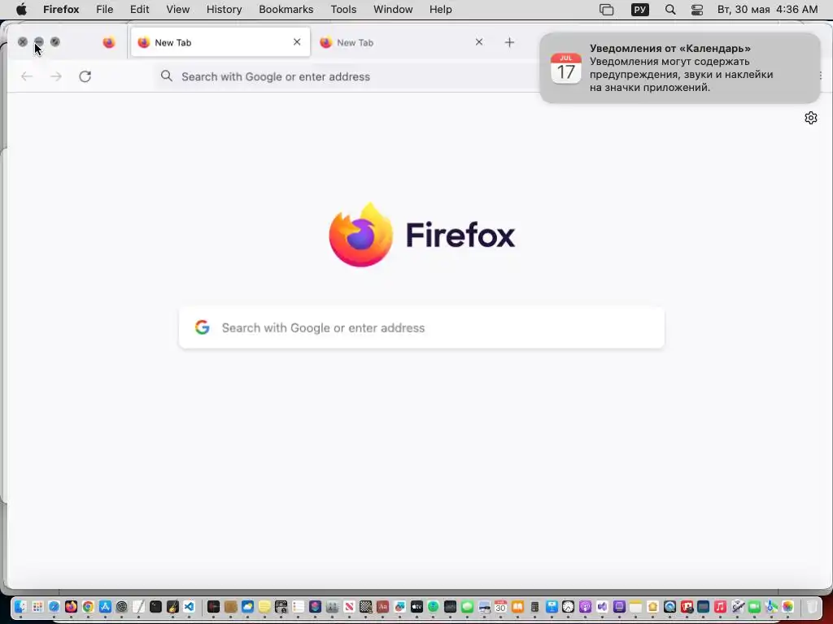Launch Google Chrome from the Dock
Viewport: 833px width, 624px height.
pyautogui.click(x=88, y=606)
